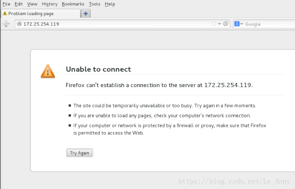Open the Tools menu
The height and width of the screenshot is (189, 295).
pyautogui.click(x=94, y=4)
